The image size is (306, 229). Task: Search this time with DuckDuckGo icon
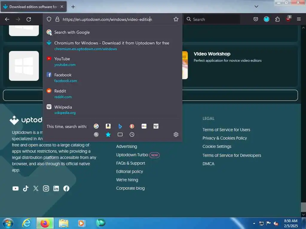[x=132, y=126]
